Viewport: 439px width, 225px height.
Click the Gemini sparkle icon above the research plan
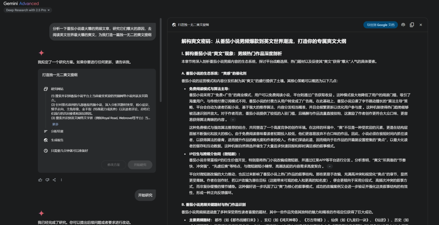click(41, 53)
